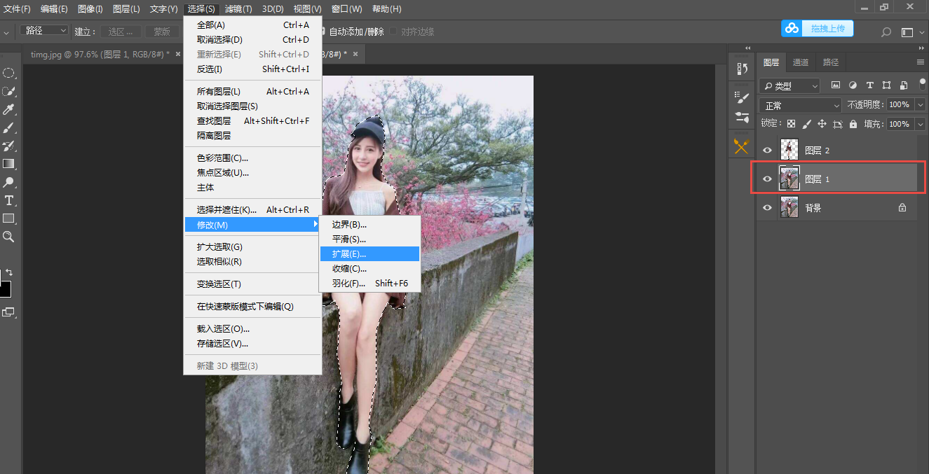Select the Eyedropper tool in the toolbar

[x=8, y=110]
